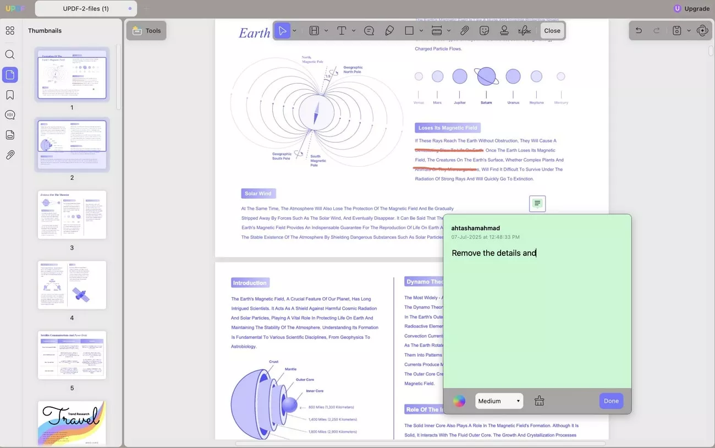Image resolution: width=715 pixels, height=448 pixels.
Task: Expand the save options dropdown arrow
Action: (x=689, y=31)
